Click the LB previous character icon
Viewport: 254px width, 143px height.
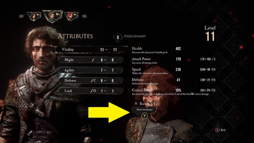[21, 16]
